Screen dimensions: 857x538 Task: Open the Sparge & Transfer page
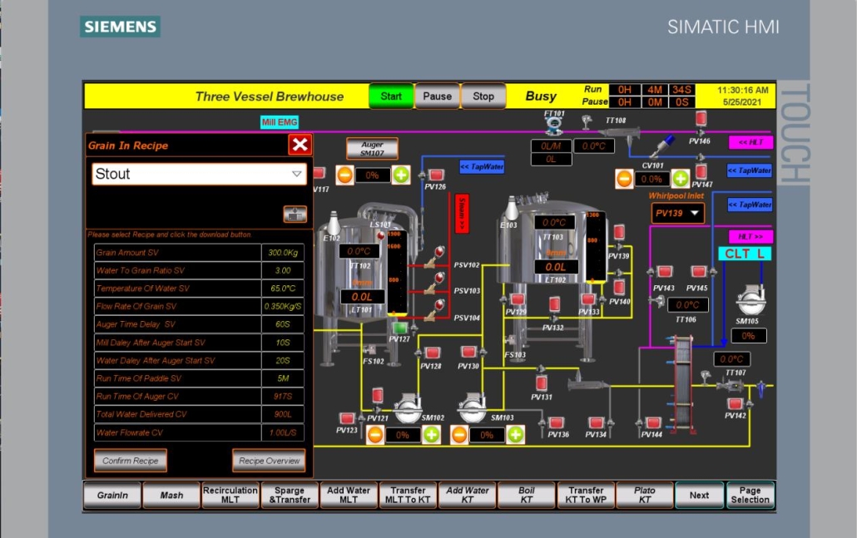point(290,496)
